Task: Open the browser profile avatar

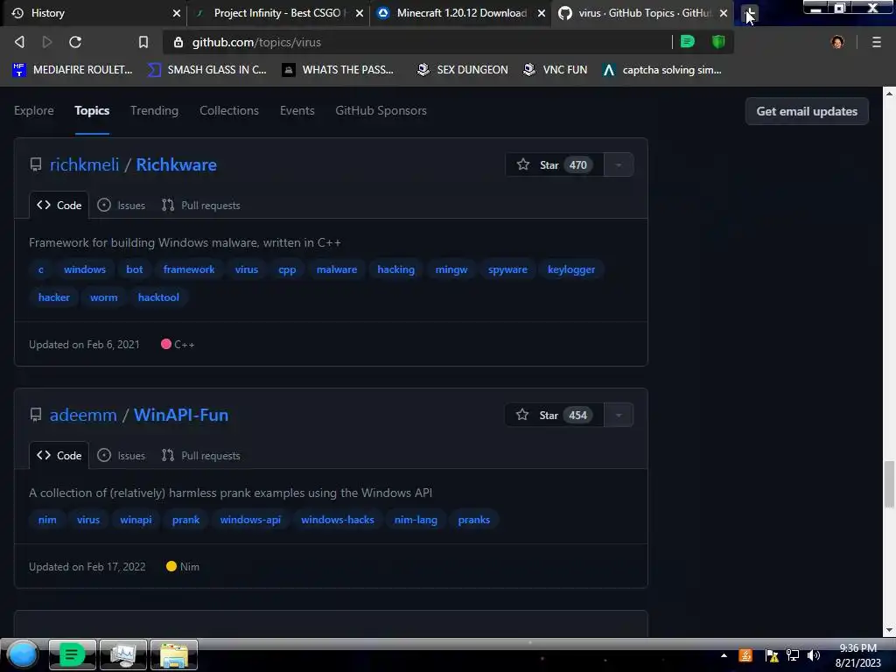Action: tap(837, 42)
